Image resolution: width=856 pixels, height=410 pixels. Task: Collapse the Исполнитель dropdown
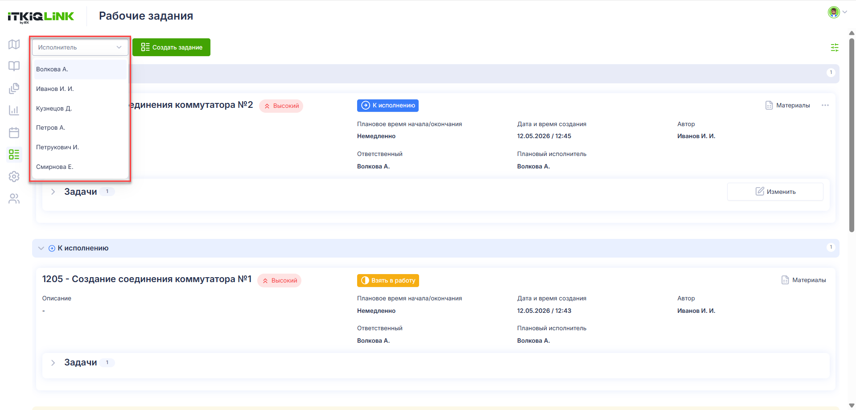pos(80,47)
